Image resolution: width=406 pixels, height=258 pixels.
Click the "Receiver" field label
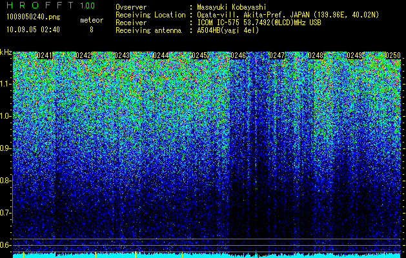pyautogui.click(x=131, y=23)
